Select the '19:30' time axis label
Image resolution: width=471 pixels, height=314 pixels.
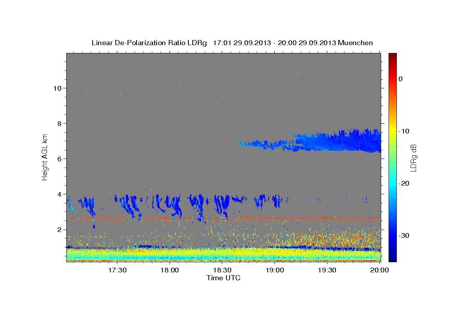pyautogui.click(x=327, y=270)
